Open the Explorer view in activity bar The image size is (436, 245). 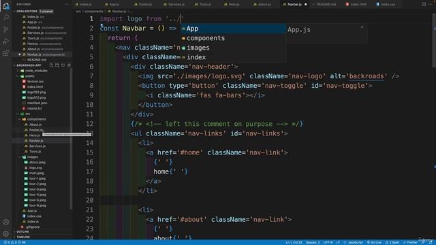click(x=5, y=5)
